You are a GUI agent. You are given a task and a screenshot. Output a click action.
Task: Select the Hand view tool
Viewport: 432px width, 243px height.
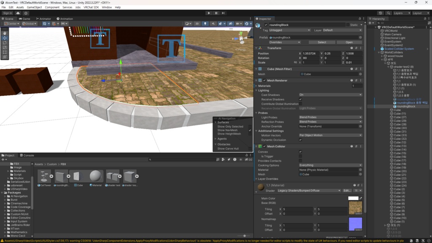[x=5, y=33]
